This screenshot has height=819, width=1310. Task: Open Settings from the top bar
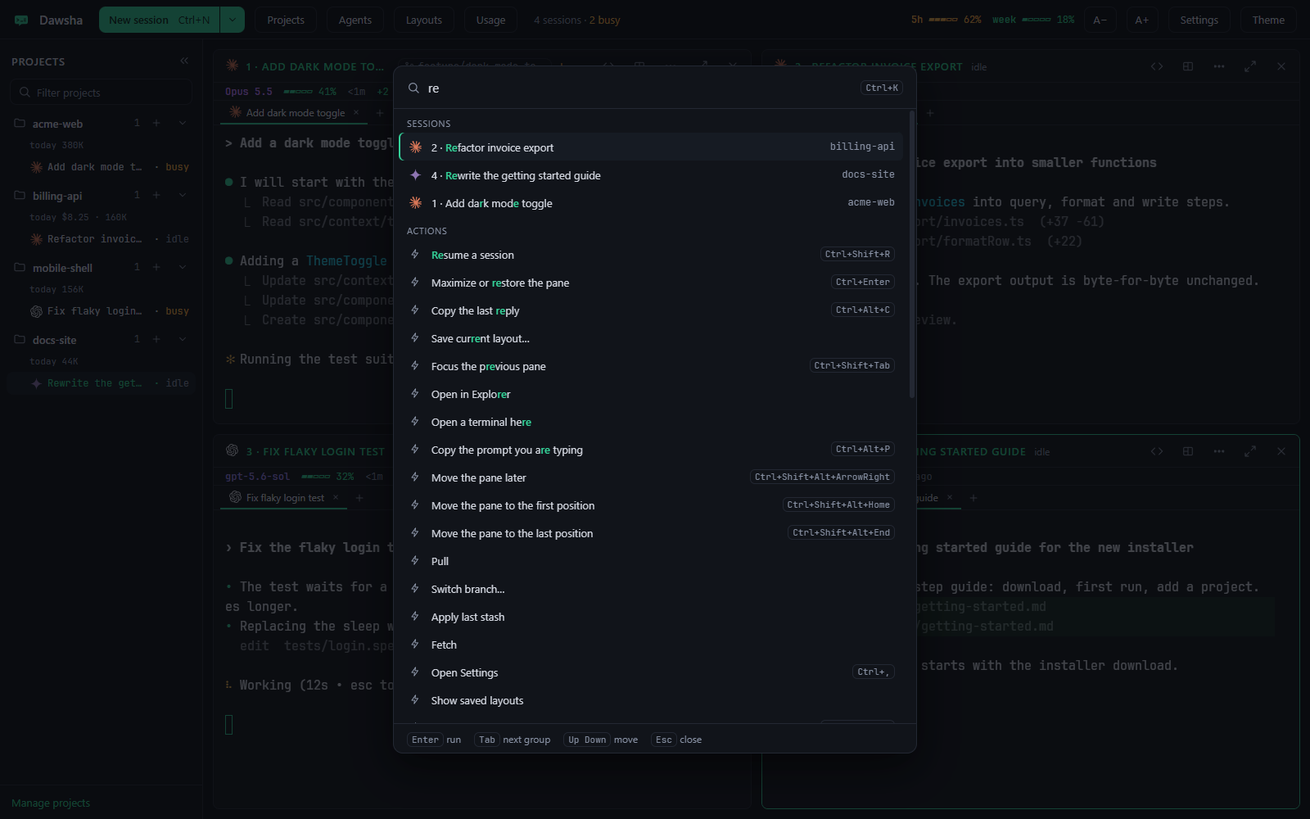pos(1199,20)
